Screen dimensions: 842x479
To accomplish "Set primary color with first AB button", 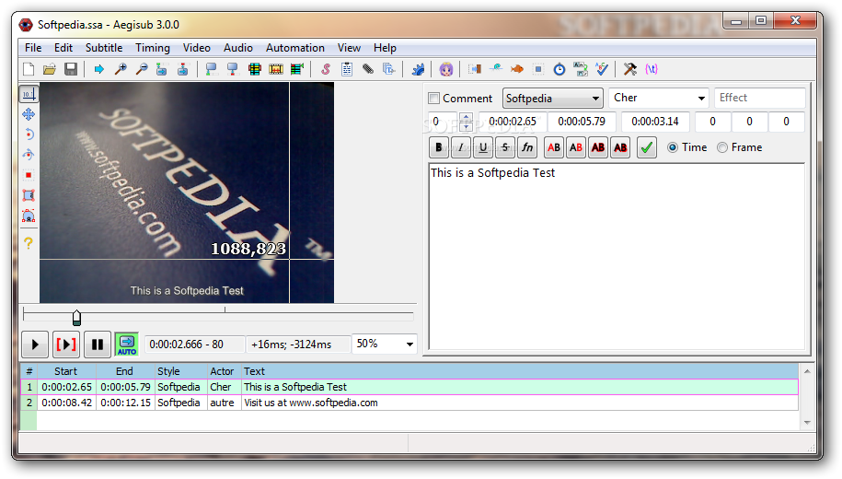I will pos(554,147).
